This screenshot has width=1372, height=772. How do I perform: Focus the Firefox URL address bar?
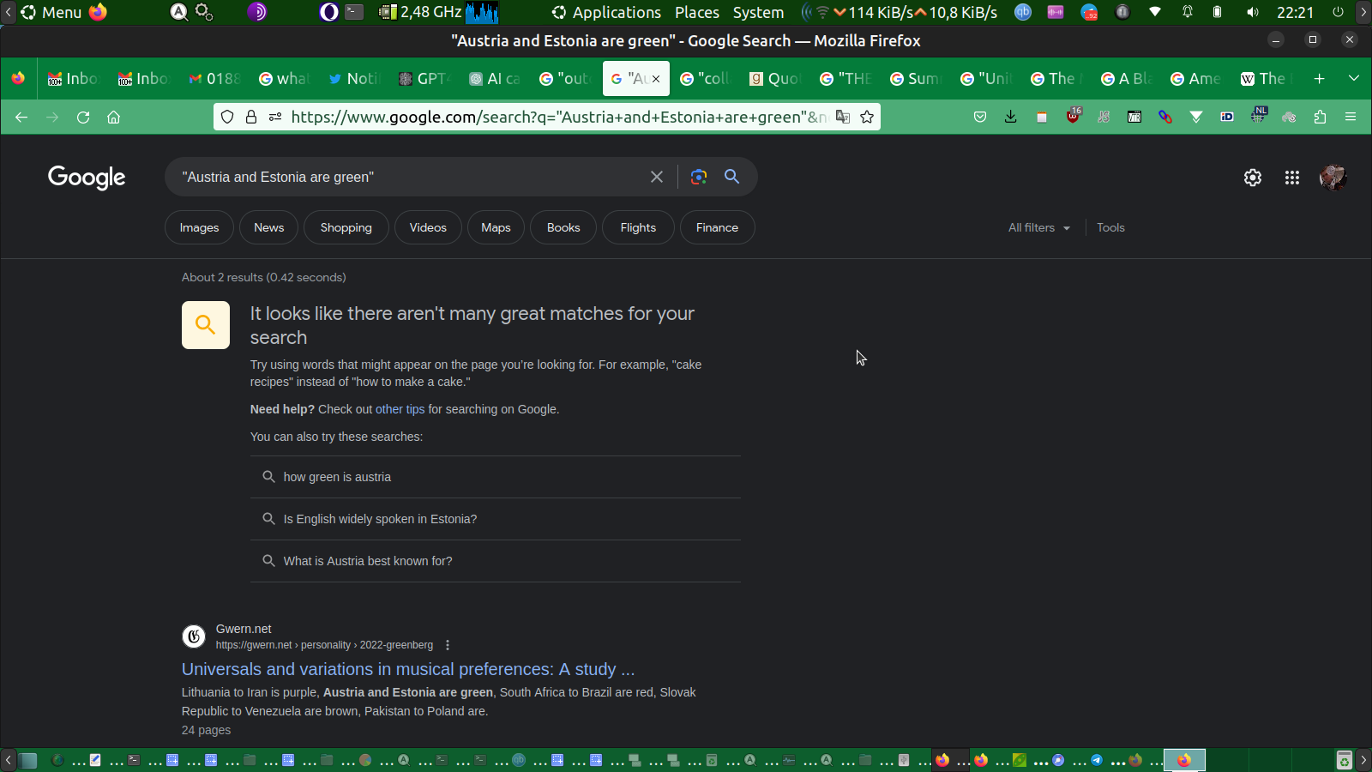(x=559, y=117)
